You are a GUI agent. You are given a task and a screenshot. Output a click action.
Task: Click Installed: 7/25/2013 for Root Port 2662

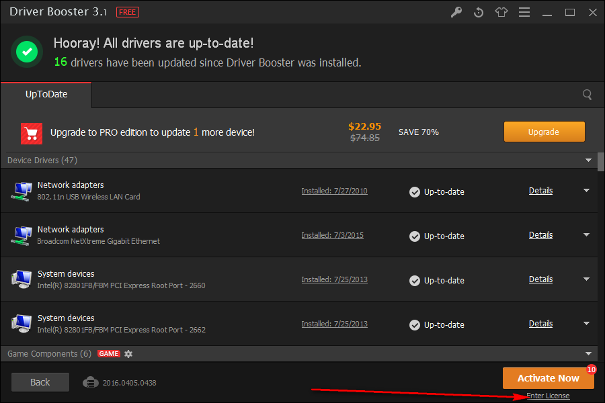(x=334, y=324)
